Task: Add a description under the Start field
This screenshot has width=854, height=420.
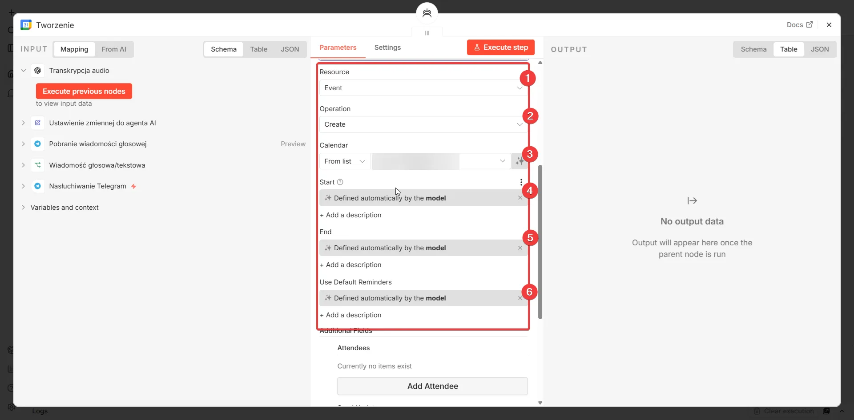Action: tap(350, 215)
